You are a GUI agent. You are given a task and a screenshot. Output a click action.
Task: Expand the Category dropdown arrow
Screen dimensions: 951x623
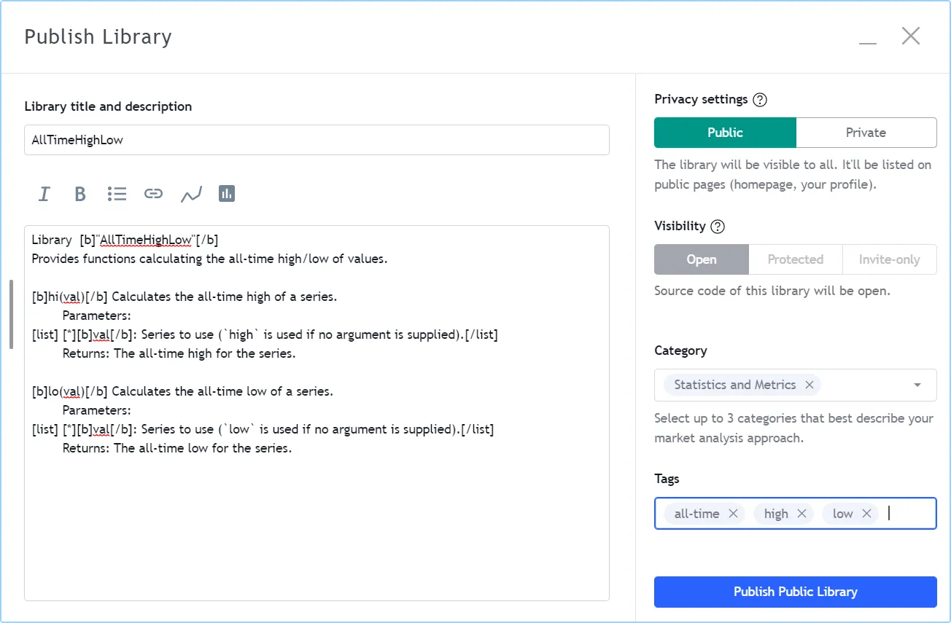pos(917,385)
